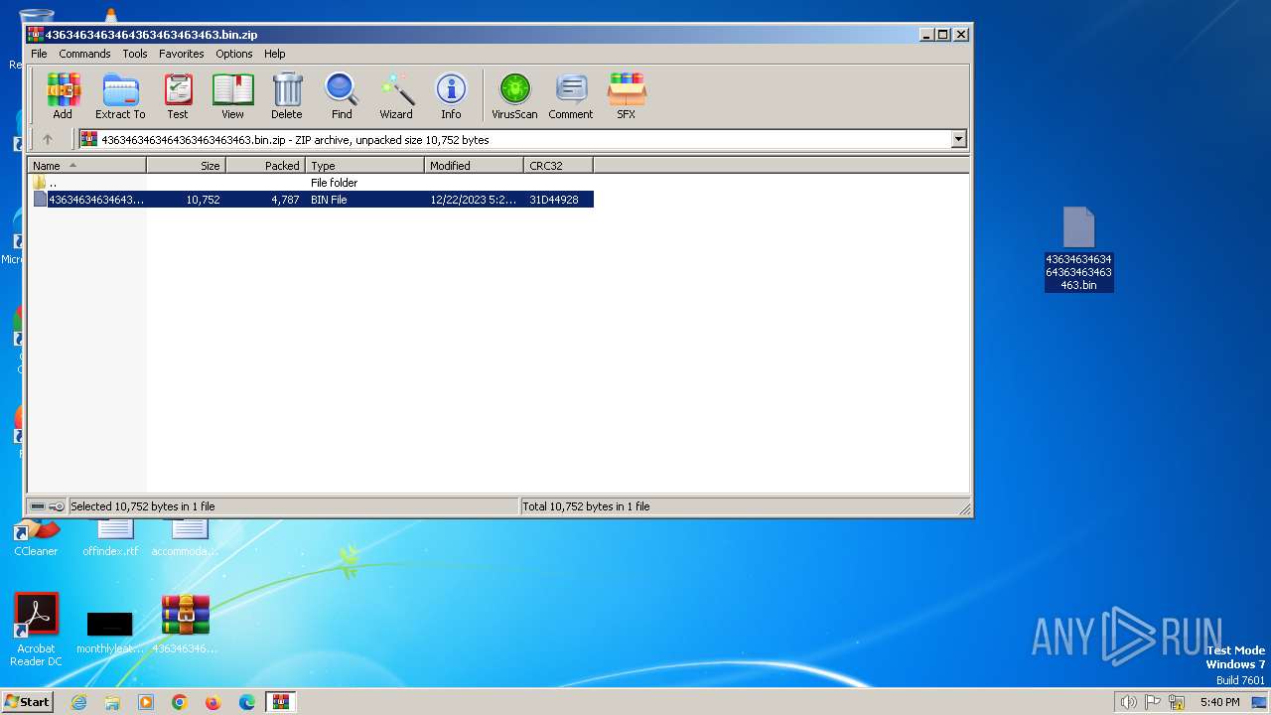This screenshot has height=715, width=1271.
Task: Sort by Size column header
Action: [186, 166]
